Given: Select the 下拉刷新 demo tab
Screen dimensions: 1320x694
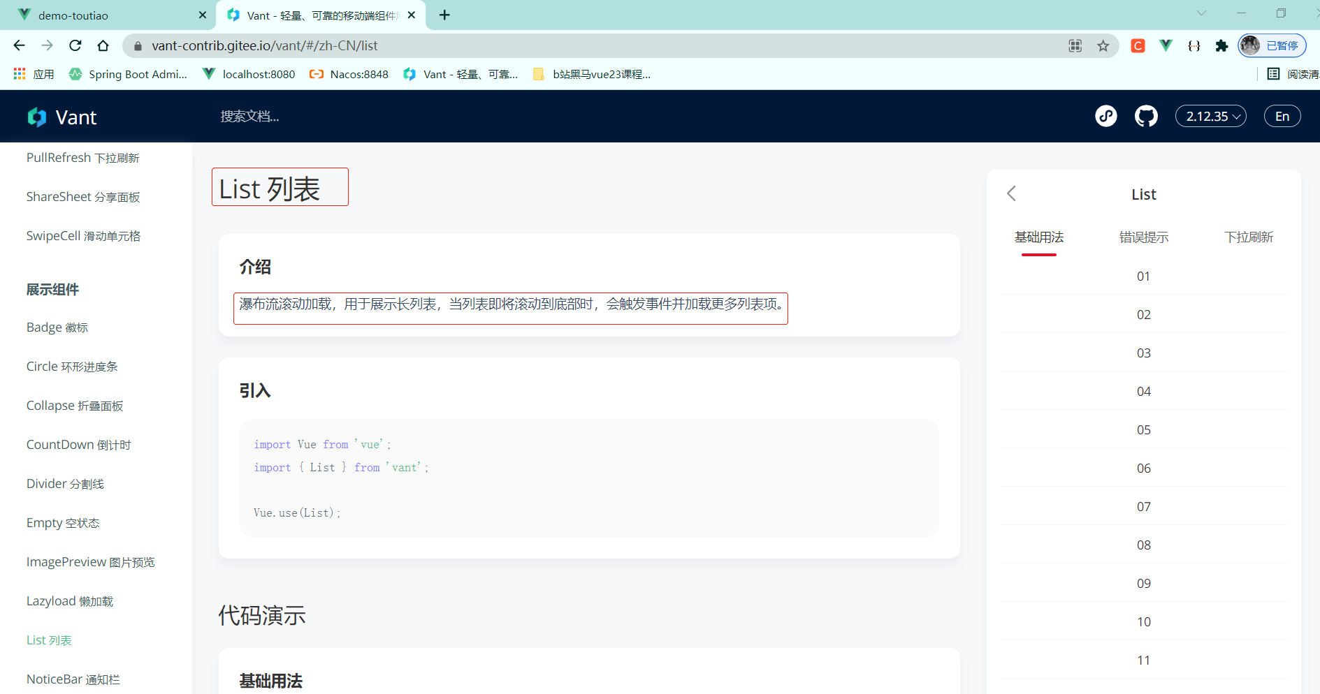Looking at the screenshot, I should 1249,237.
